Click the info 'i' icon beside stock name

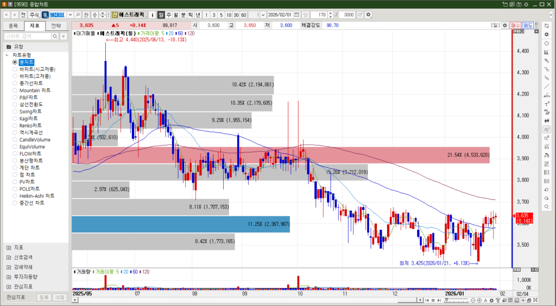pos(152,14)
